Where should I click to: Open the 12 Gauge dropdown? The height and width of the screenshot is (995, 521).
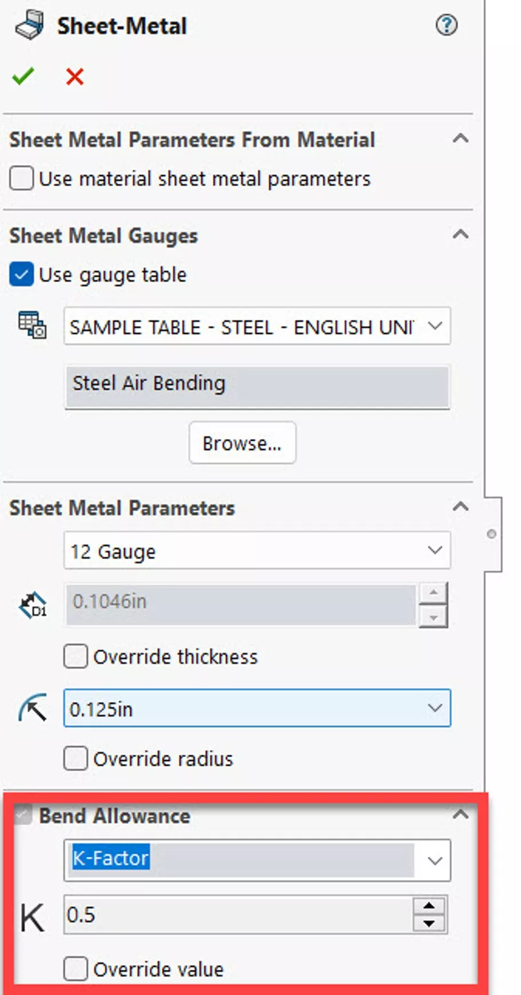(x=257, y=550)
